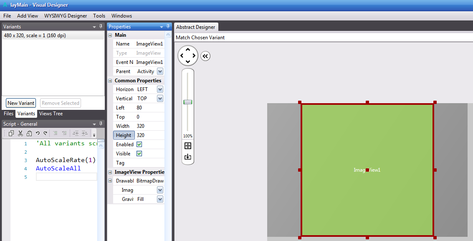
Task: Collapse the Common Properties section
Action: (x=110, y=81)
